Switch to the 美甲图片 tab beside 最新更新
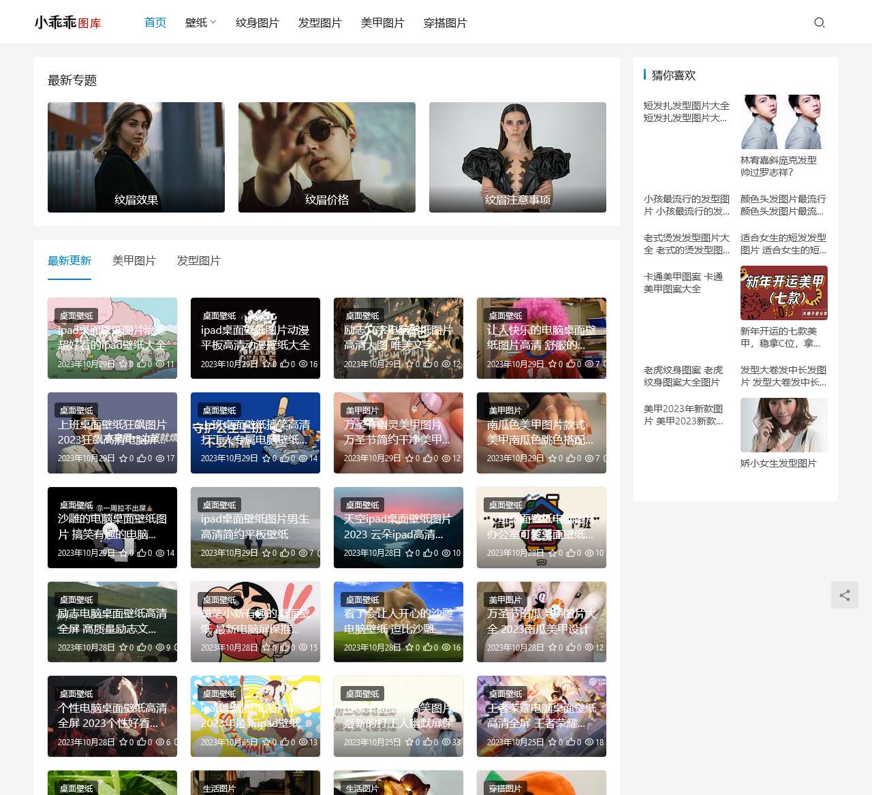 click(134, 261)
